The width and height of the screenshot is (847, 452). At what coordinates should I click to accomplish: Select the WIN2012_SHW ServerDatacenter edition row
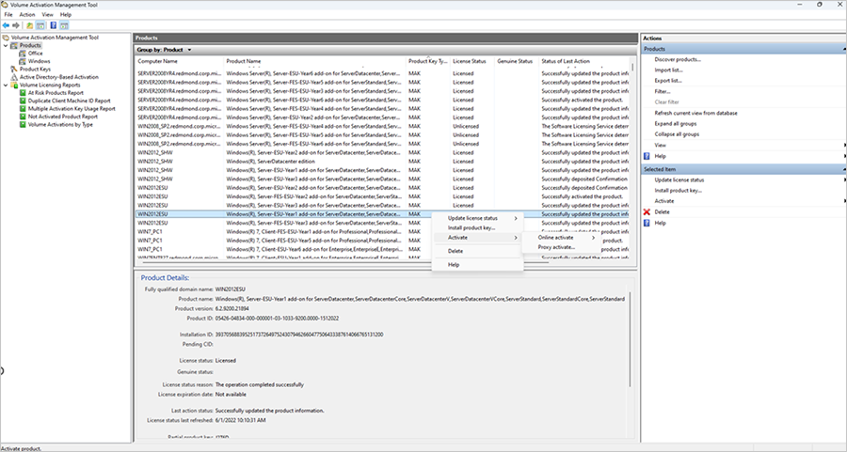pos(382,162)
